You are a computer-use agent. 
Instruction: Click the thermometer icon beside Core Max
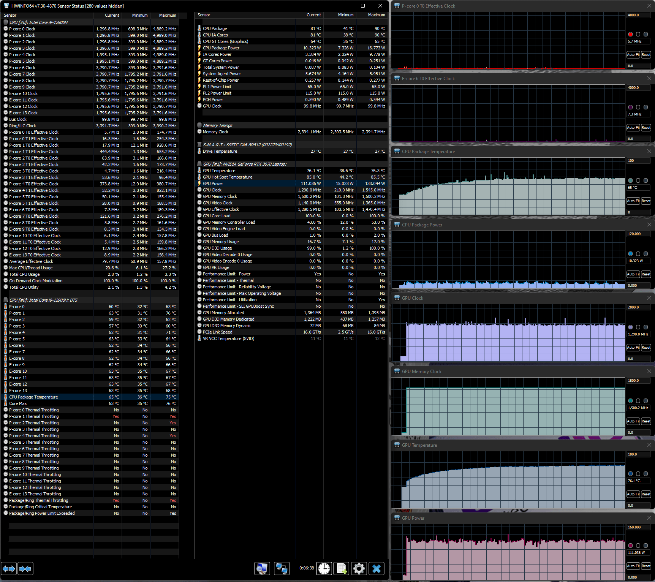coord(6,403)
